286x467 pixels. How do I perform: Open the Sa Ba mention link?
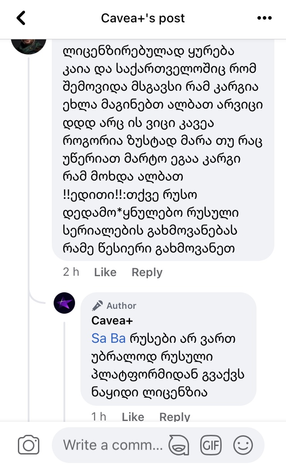tap(108, 338)
